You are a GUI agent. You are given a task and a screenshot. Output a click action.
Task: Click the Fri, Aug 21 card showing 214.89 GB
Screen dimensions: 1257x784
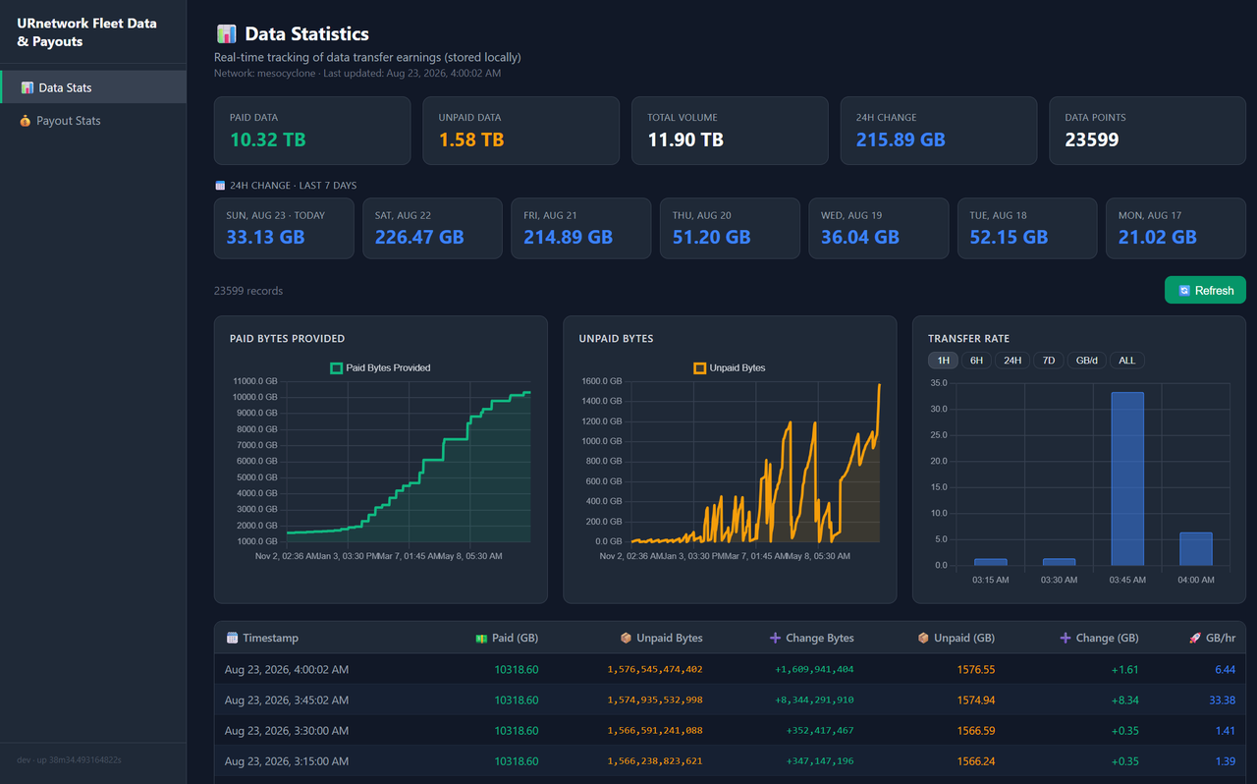pos(580,228)
